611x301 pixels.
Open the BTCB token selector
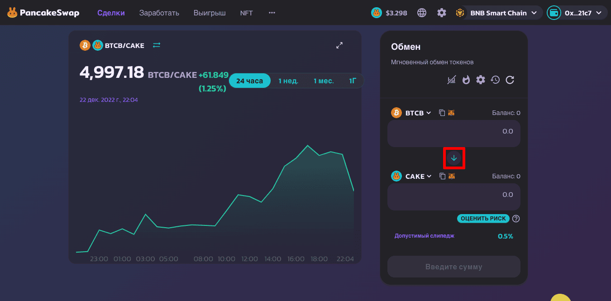tap(411, 113)
